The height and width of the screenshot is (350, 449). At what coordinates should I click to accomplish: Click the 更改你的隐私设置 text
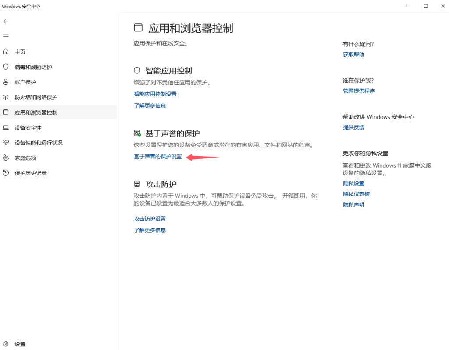pyautogui.click(x=365, y=153)
